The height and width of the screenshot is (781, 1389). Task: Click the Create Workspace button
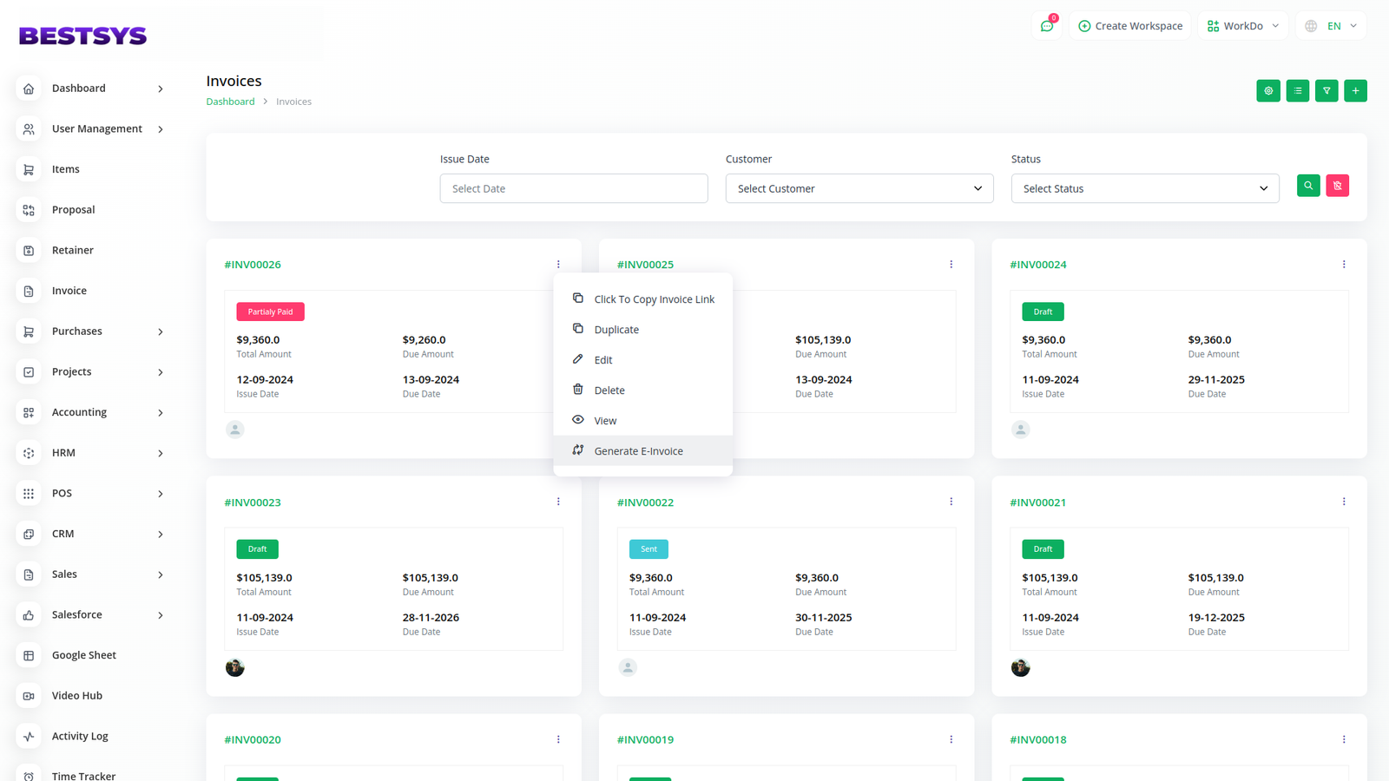(x=1130, y=26)
